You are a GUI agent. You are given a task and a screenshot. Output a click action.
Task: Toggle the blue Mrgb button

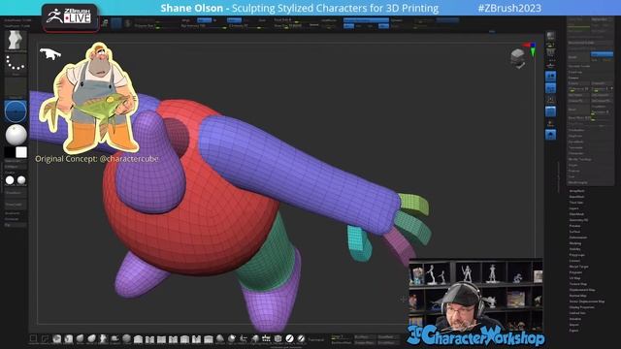[204, 20]
